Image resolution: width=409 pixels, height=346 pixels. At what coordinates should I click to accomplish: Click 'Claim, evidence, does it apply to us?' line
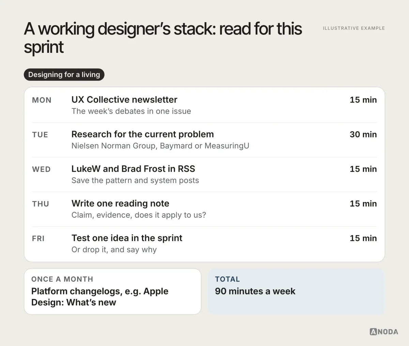(x=139, y=215)
